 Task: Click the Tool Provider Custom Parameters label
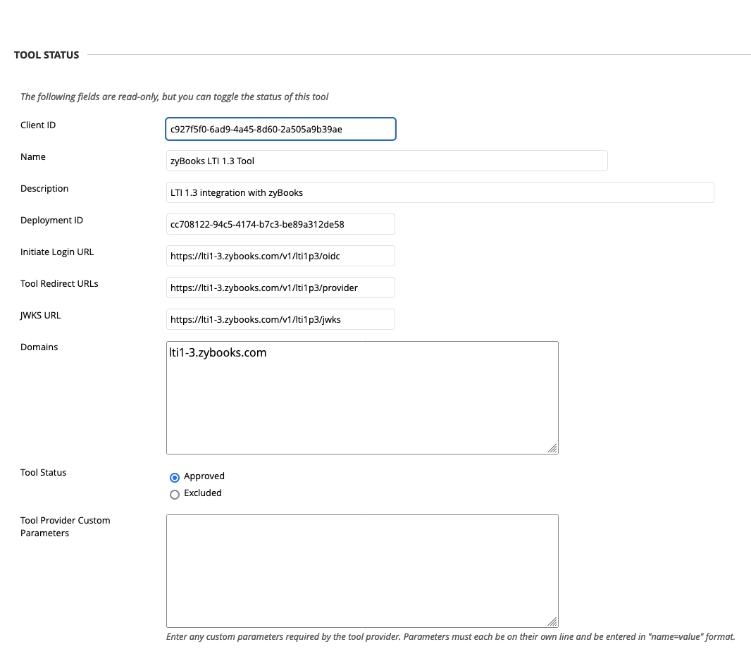pos(65,527)
